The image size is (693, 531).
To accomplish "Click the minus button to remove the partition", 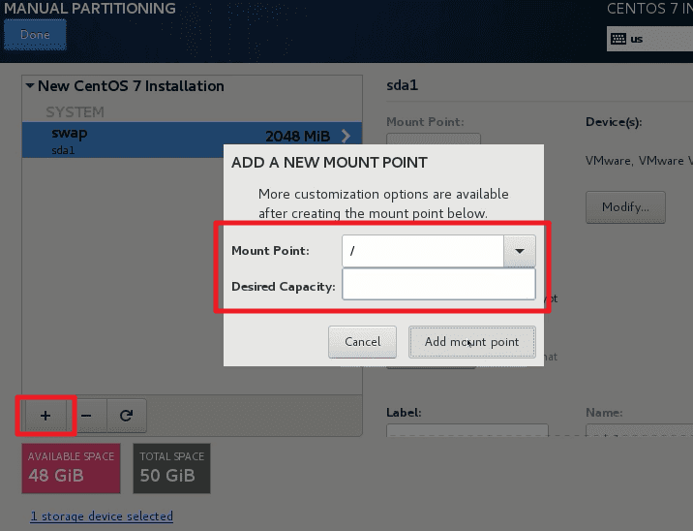I will pos(87,416).
